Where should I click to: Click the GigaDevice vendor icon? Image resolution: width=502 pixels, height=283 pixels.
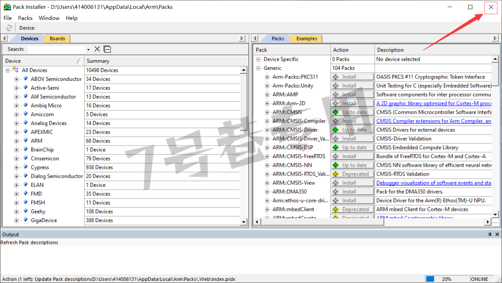[x=26, y=220]
